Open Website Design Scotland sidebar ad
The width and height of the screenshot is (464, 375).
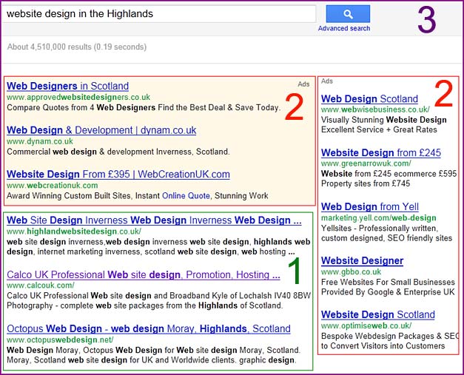tap(378, 314)
